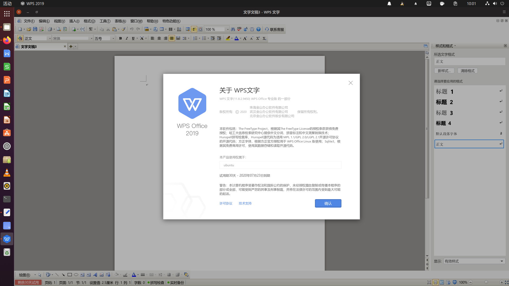Toggle 实时备份 live backup in status bar

(176, 283)
